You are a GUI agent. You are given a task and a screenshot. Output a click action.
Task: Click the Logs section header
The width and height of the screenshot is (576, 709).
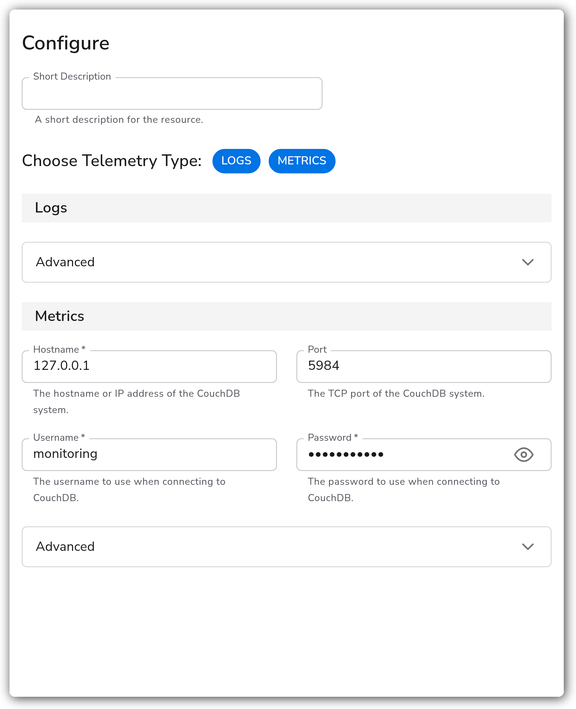point(286,208)
